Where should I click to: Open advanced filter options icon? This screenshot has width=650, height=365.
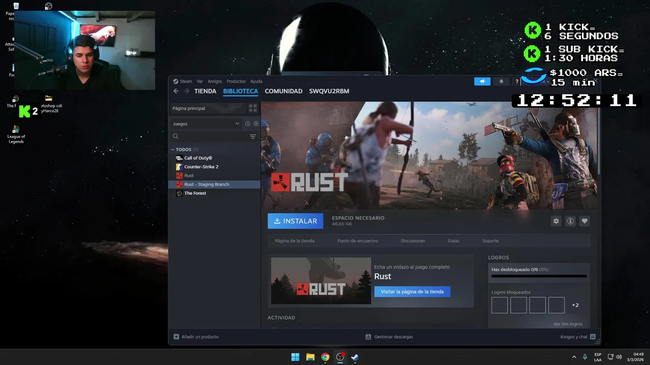(x=253, y=136)
